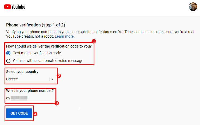Click the 'Phone verification (step 1 of 2)' heading
This screenshot has height=125, width=200.
[x=35, y=25]
